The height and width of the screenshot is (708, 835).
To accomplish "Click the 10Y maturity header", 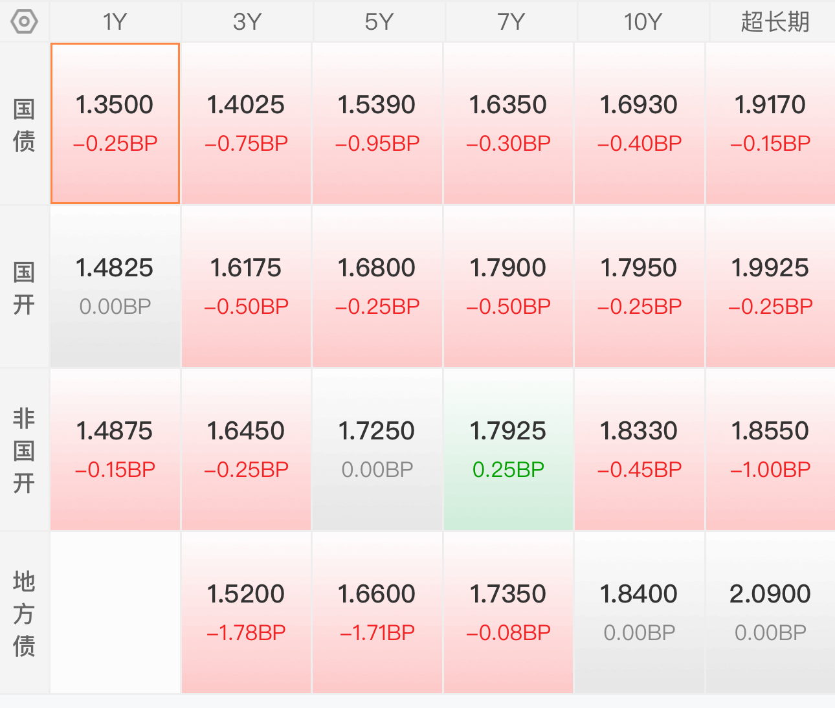I will (x=643, y=22).
